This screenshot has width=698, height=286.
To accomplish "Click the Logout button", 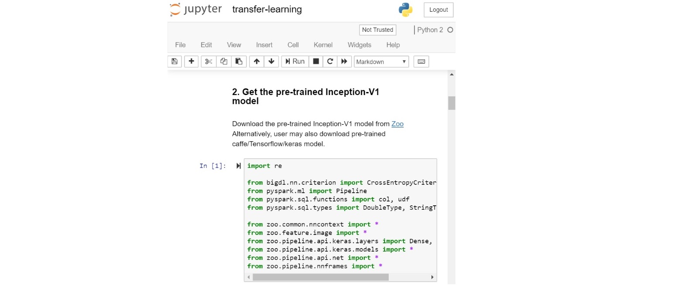I will [438, 10].
